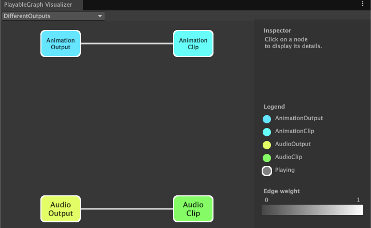The image size is (371, 228).
Task: Select the Animation Clip node
Action: tap(193, 44)
